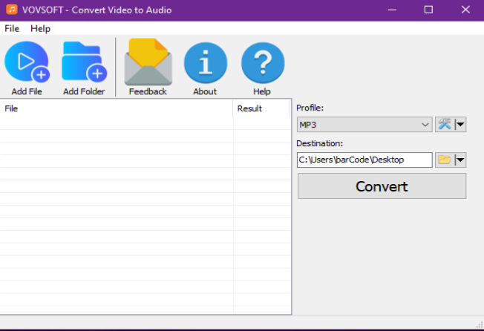Screen dimensions: 484x331
Task: Maximize the VOVSOFT window
Action: tap(428, 10)
